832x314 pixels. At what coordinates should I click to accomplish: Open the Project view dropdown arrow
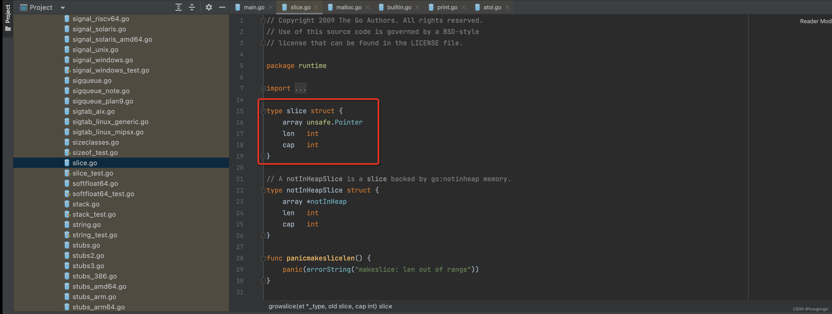pos(63,8)
